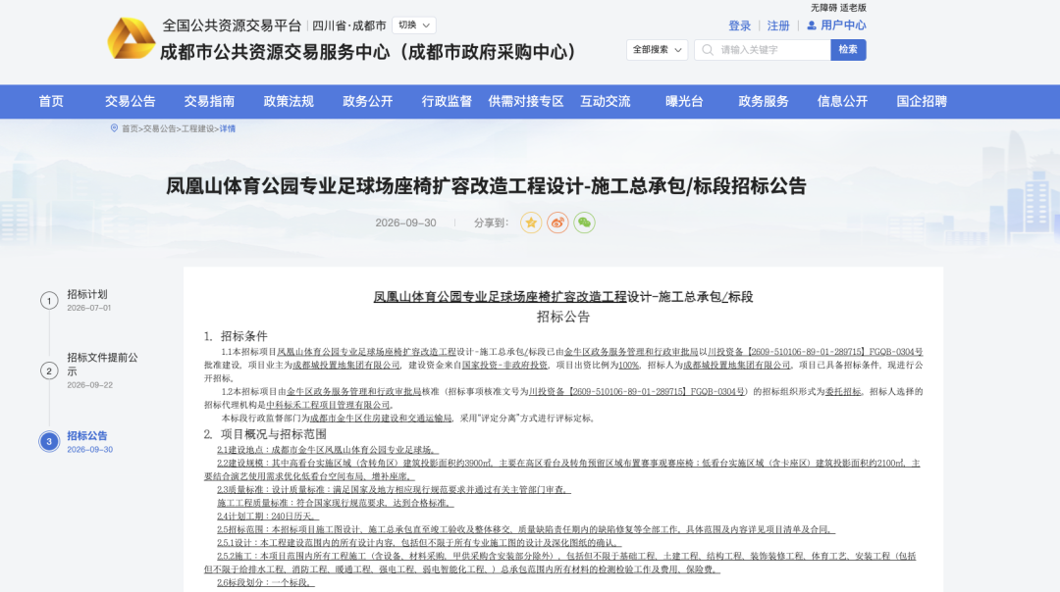Image resolution: width=1060 pixels, height=592 pixels.
Task: Open 行政监督 nav menu
Action: 447,101
